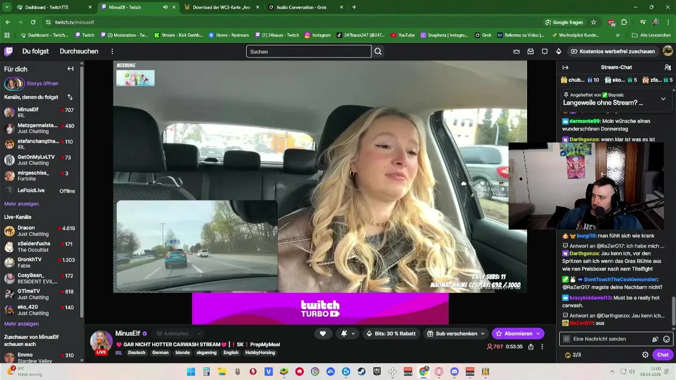Screen dimensions: 676x380
Task: Open Alle Lesezeichen folder
Action: [651, 35]
